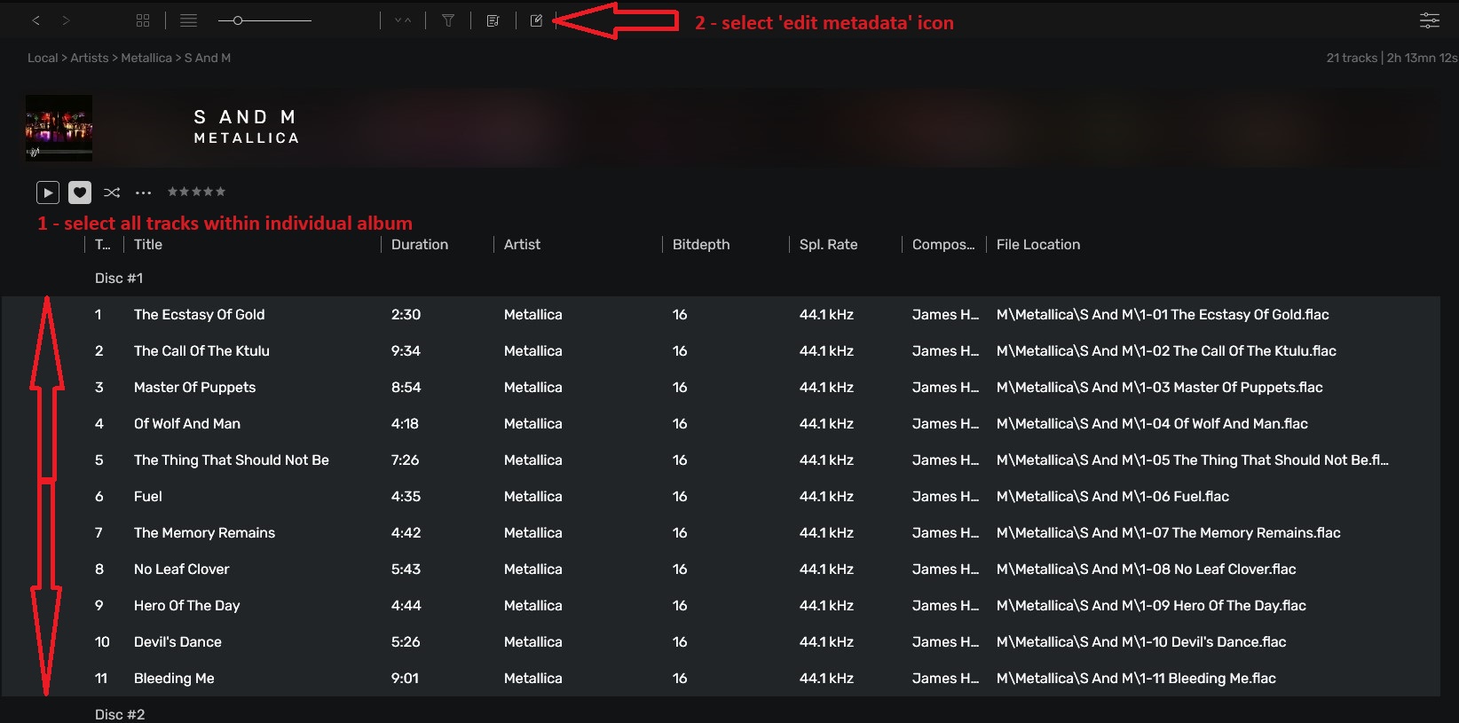Play the S And M album
Screen dimensions: 1459x723
click(x=48, y=192)
